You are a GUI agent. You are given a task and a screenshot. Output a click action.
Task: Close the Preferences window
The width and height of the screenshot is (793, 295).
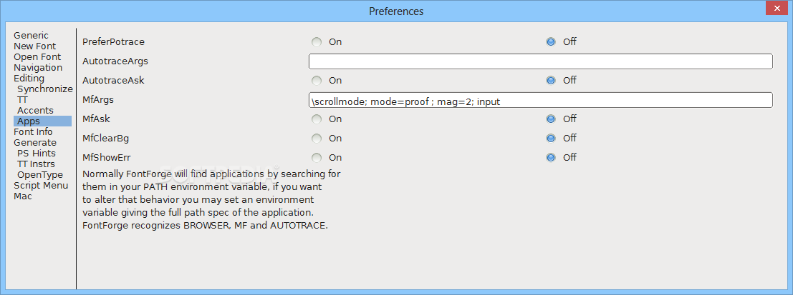coord(777,9)
